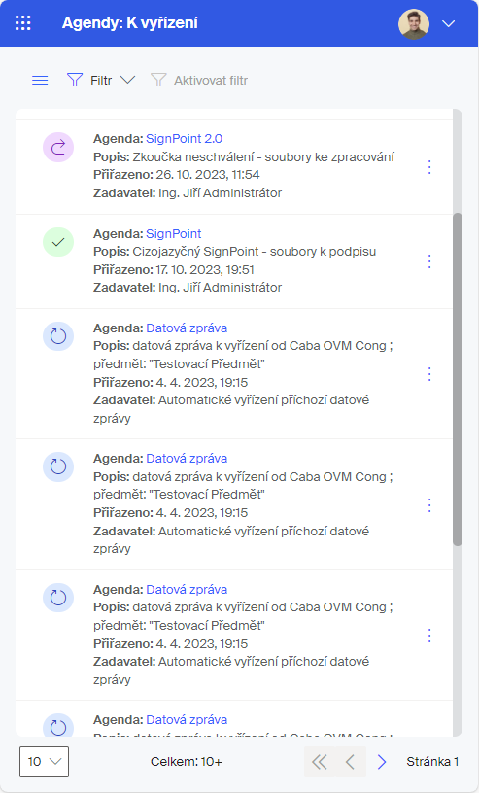Go to the next page arrow
The width and height of the screenshot is (479, 793).
(382, 762)
